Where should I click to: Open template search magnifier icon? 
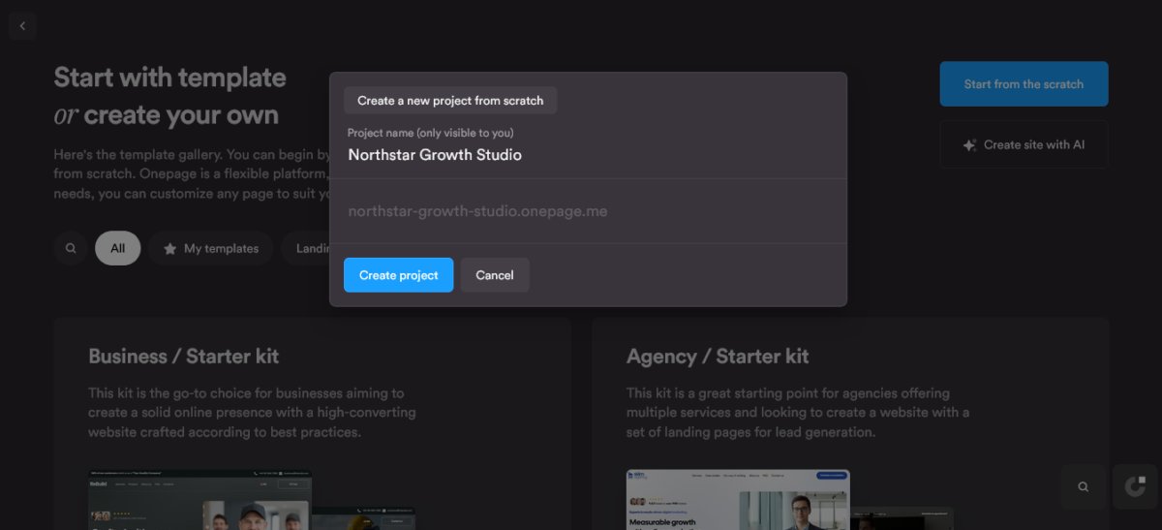pyautogui.click(x=71, y=248)
